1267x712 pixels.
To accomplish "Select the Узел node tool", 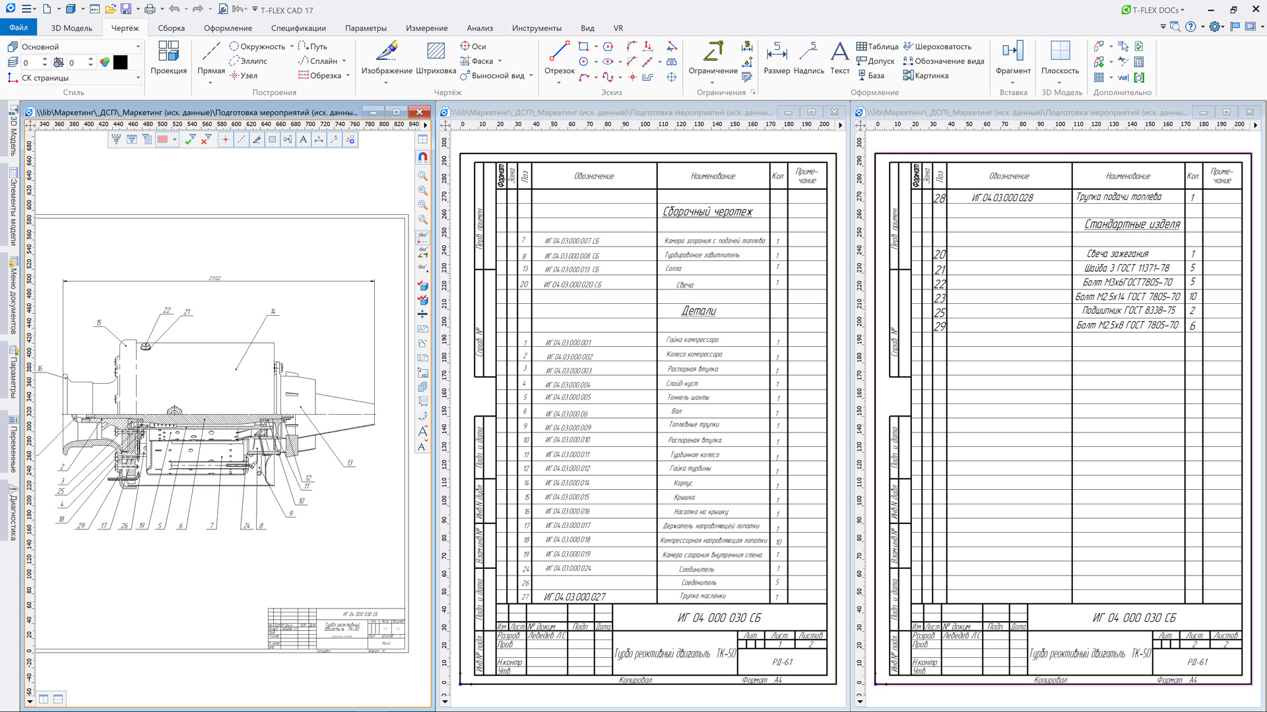I will click(244, 76).
